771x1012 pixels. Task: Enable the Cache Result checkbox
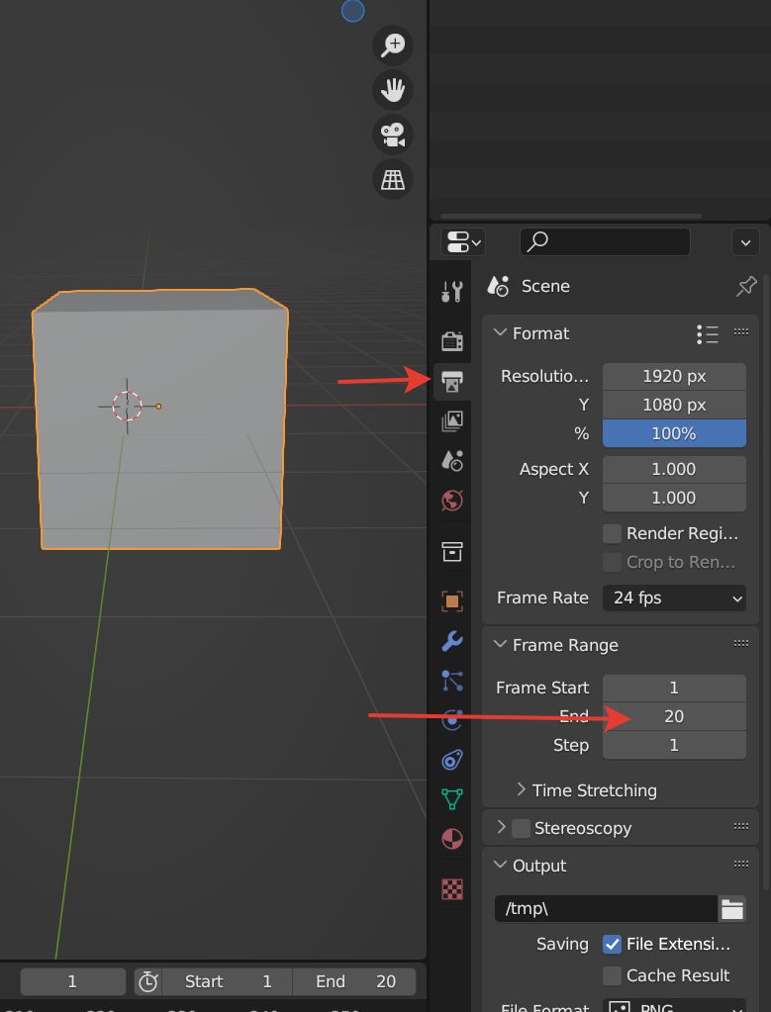tap(612, 975)
